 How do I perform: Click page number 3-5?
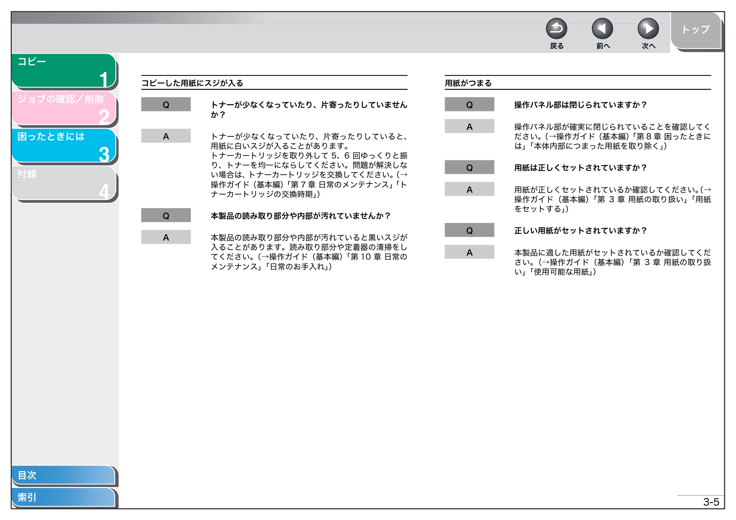pos(711,502)
